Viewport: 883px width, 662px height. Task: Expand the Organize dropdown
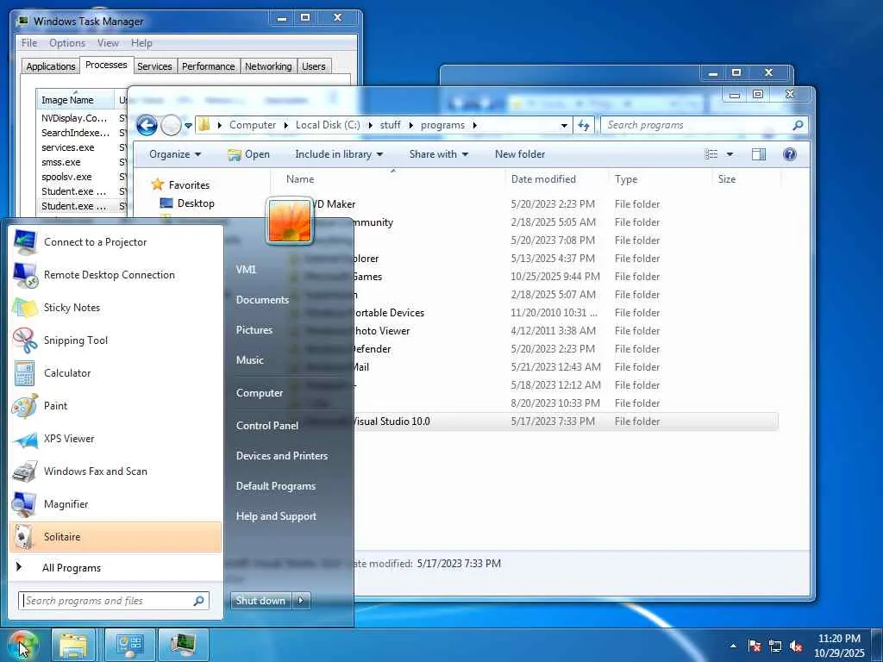pyautogui.click(x=174, y=154)
